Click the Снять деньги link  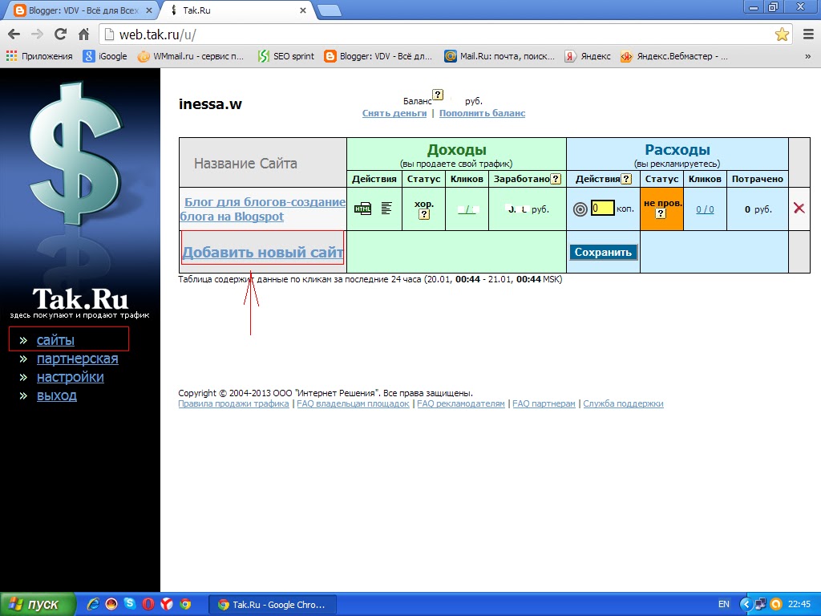click(x=394, y=113)
